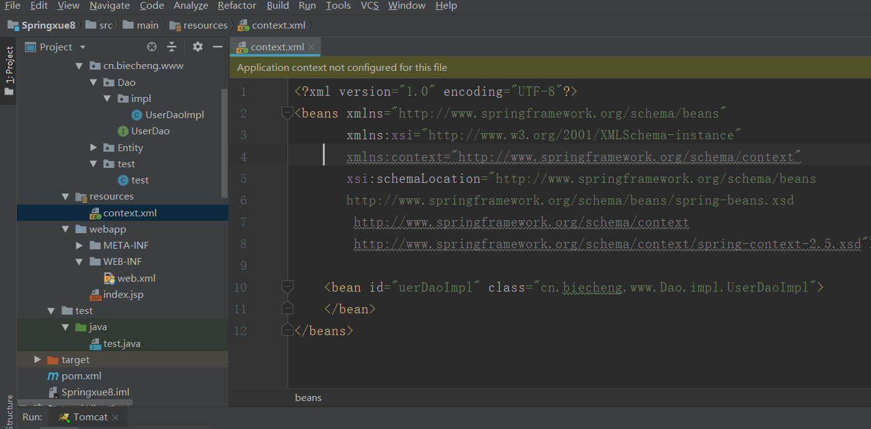Collapse the WEB-INF folder node
The width and height of the screenshot is (871, 429).
click(x=79, y=262)
